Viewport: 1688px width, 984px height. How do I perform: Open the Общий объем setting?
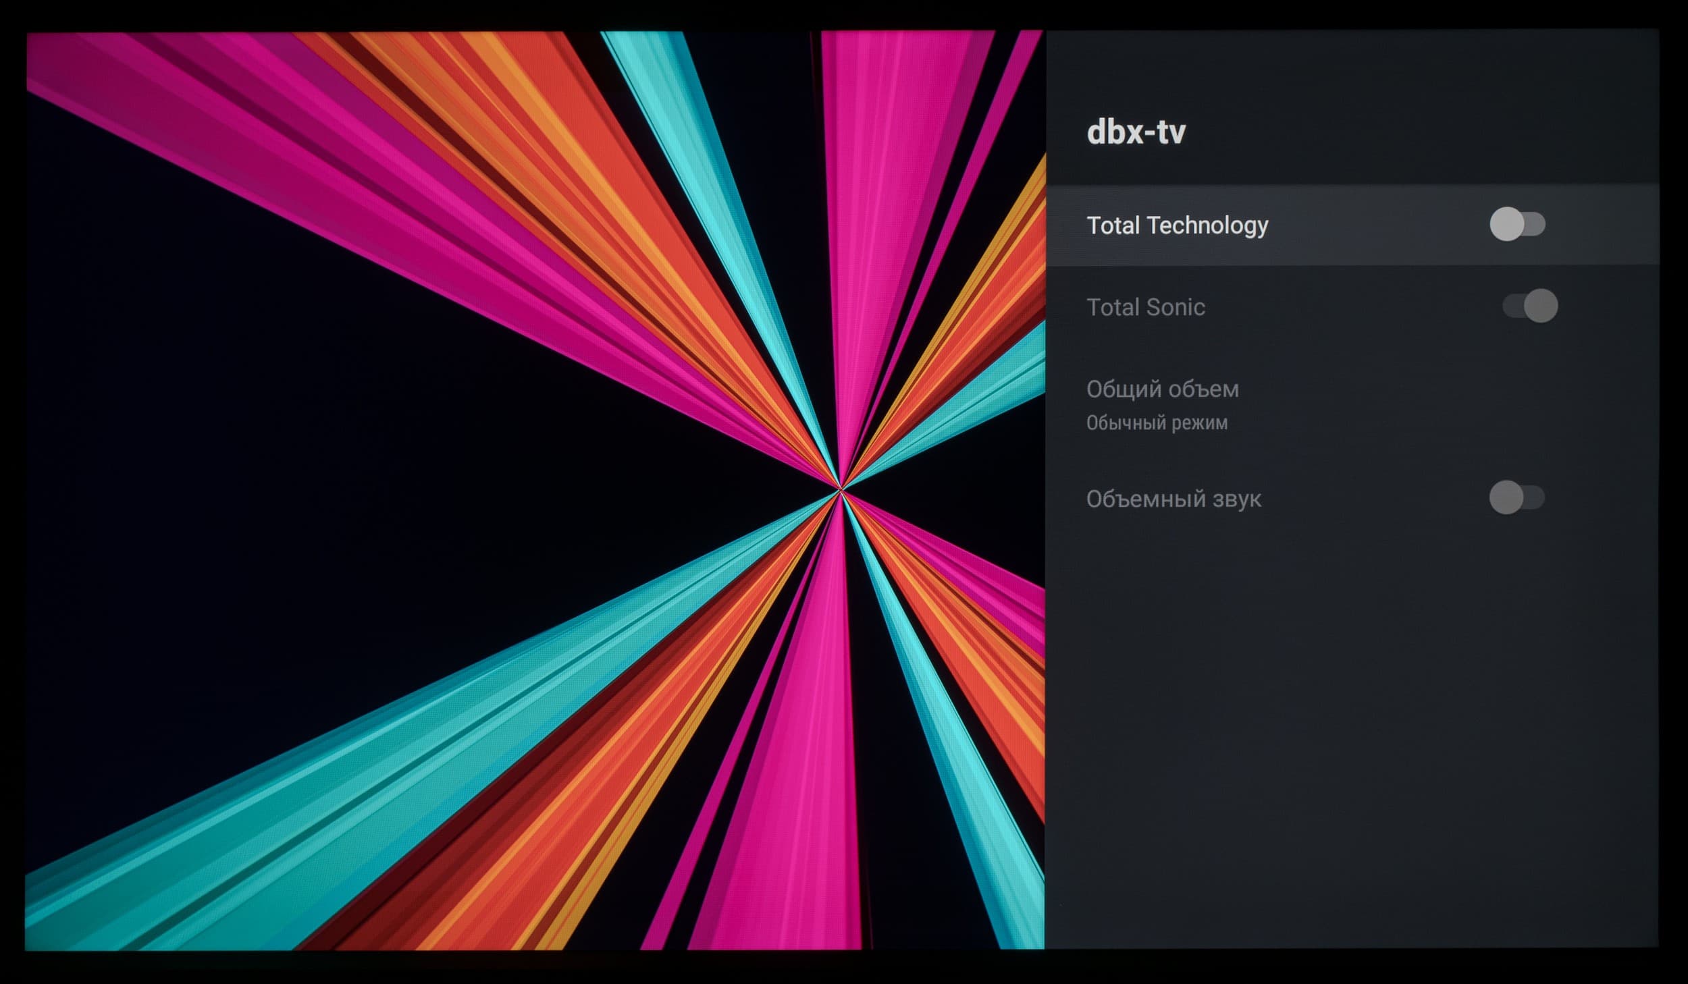[x=1162, y=389]
